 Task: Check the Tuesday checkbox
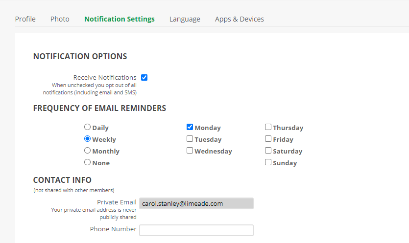coord(190,139)
